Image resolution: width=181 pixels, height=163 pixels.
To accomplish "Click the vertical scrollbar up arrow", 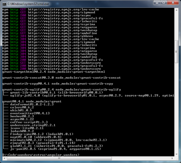I will point(176,10).
